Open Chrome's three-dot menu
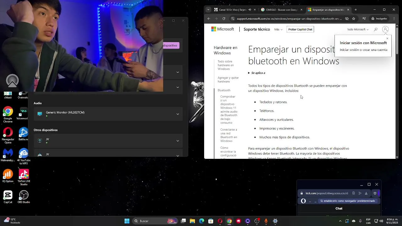 (x=394, y=19)
